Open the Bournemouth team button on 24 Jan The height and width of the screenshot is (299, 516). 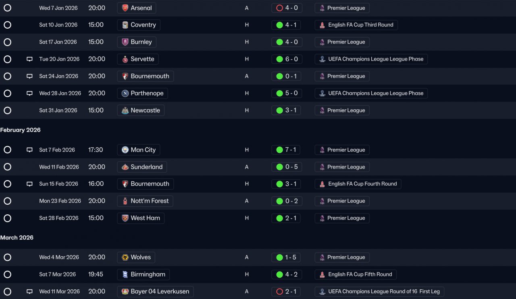click(146, 76)
